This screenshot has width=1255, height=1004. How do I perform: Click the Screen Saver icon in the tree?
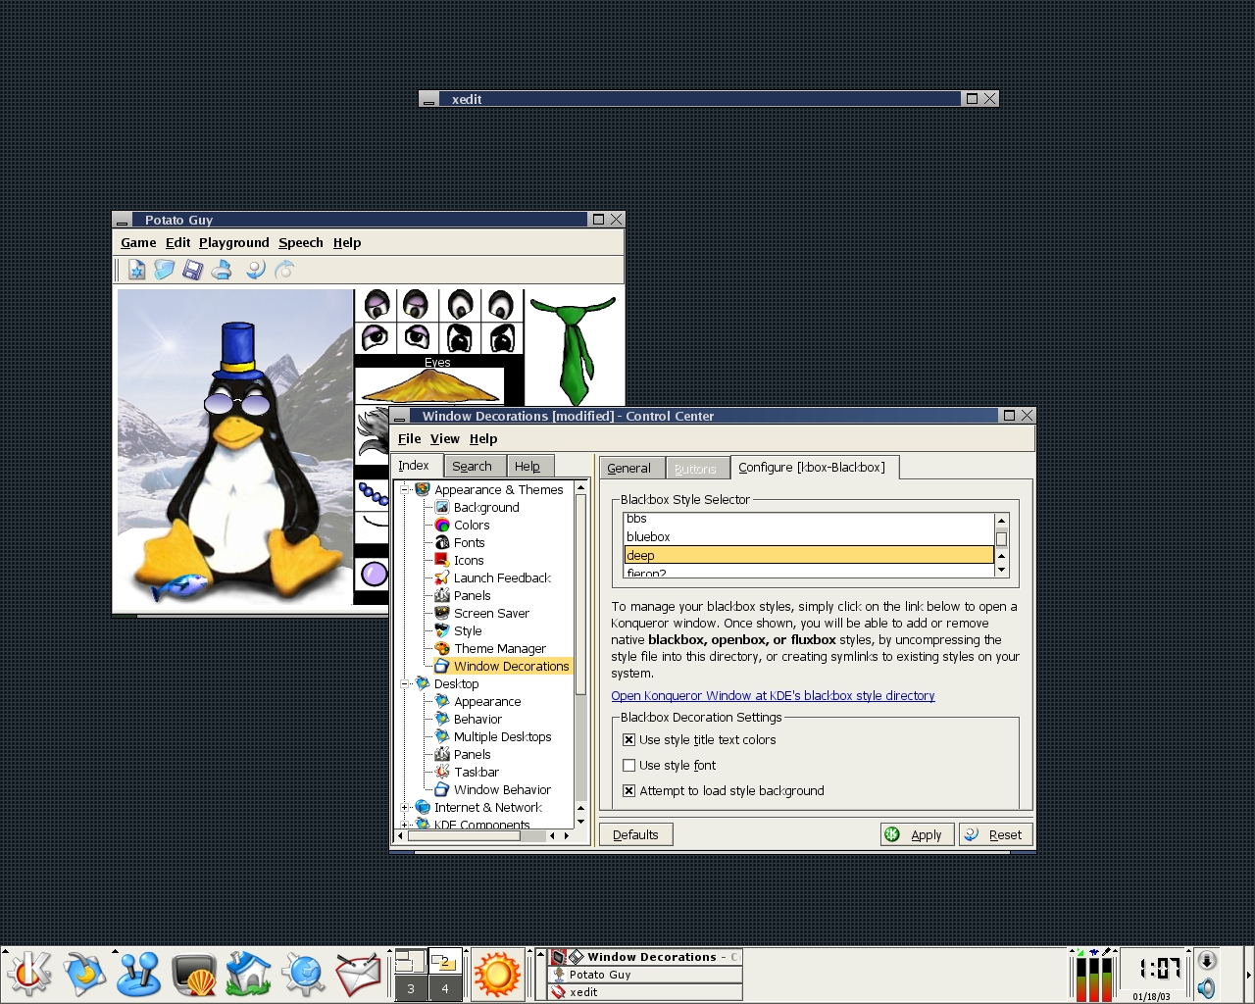click(x=442, y=614)
